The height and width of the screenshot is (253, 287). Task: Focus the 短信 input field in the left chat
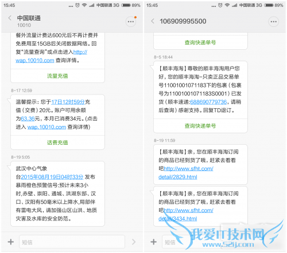(72, 242)
